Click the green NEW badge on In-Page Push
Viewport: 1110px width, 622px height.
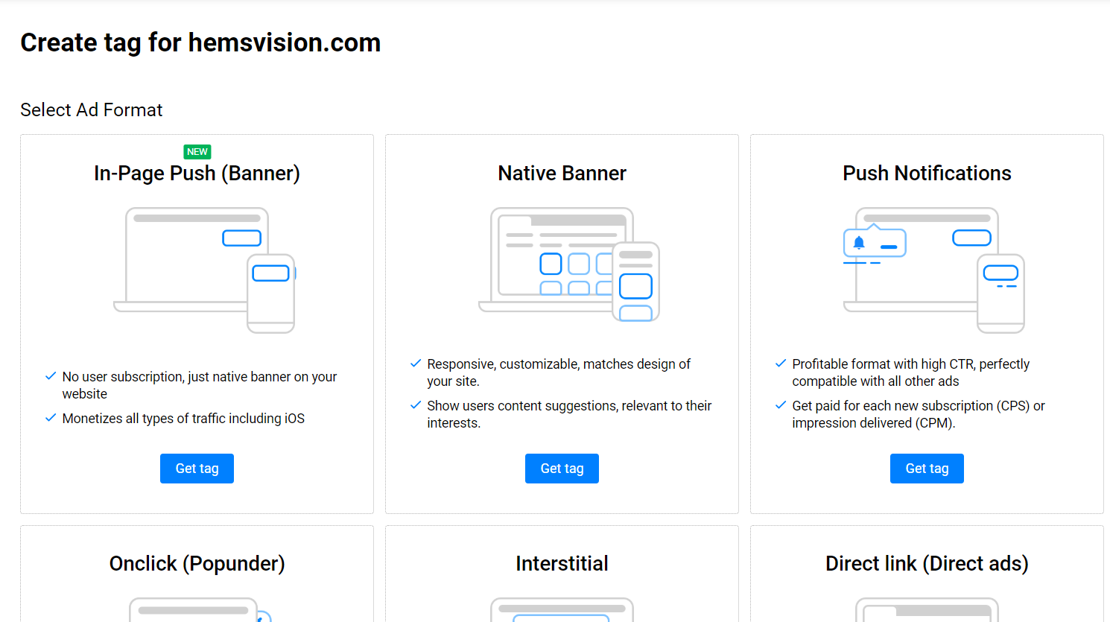click(x=197, y=151)
